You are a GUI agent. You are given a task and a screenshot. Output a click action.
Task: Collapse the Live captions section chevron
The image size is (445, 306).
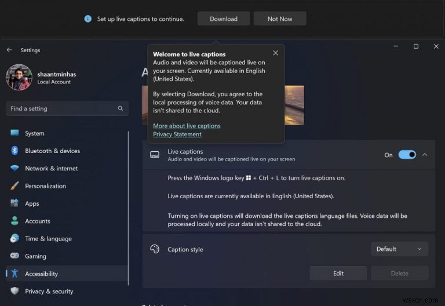[425, 155]
